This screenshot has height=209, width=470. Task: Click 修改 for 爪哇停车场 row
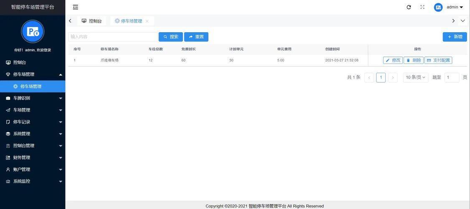click(x=393, y=60)
